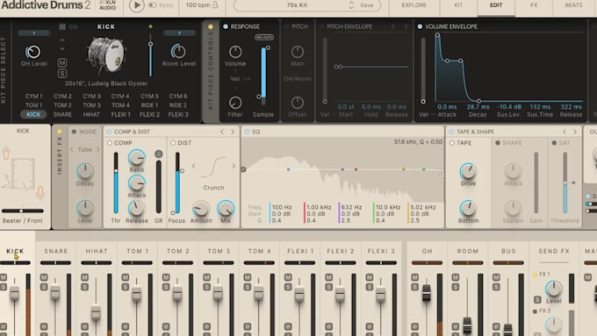Select the EDIT tab
This screenshot has width=597, height=336.
[x=496, y=5]
